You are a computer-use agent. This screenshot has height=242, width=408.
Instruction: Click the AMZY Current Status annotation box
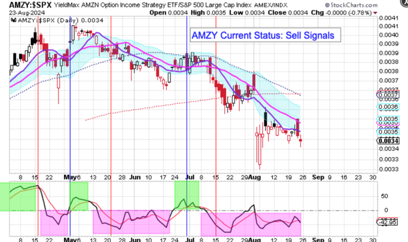(265, 36)
